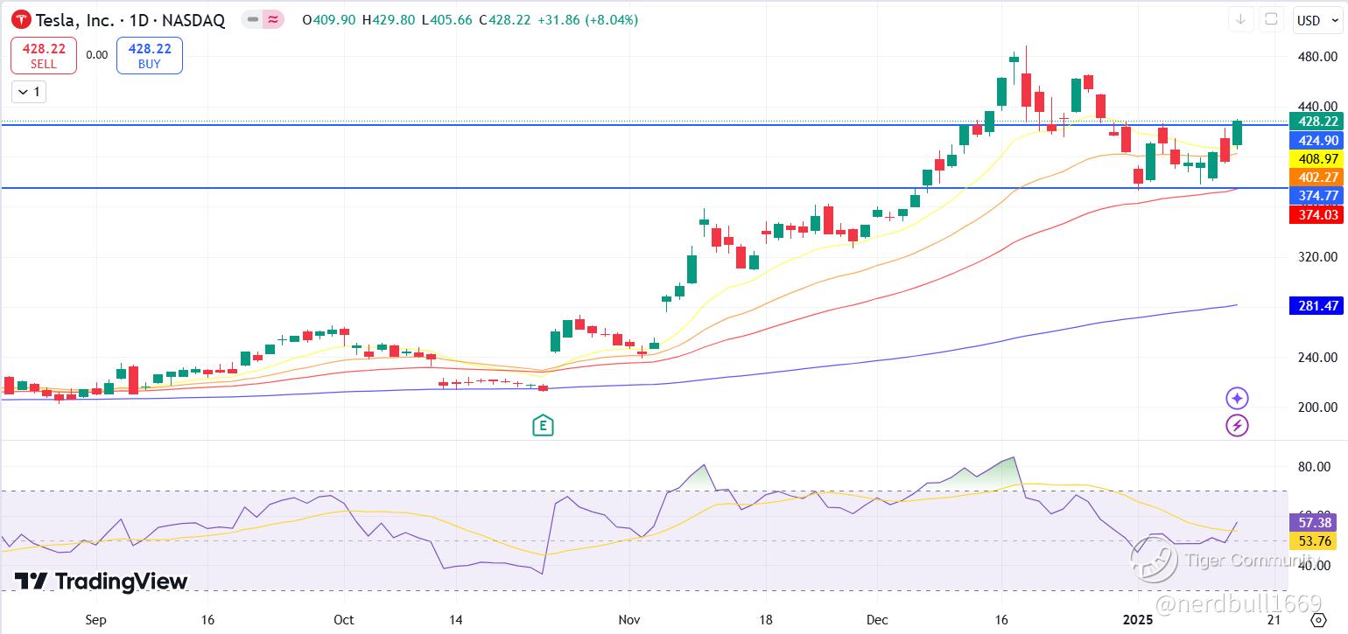The width and height of the screenshot is (1348, 634).
Task: Click the gray dash status pill icon
Action: coord(253,19)
